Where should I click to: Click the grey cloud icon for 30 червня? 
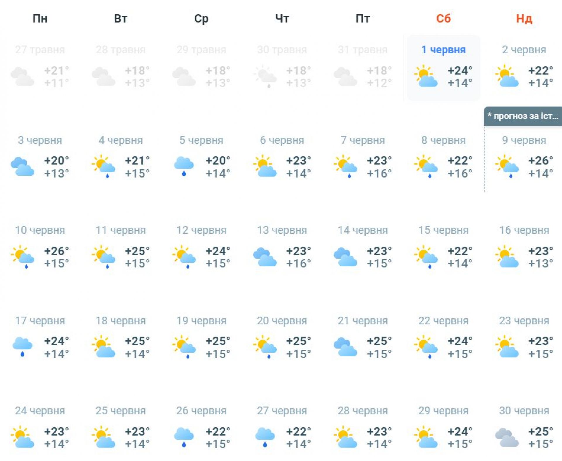pos(506,437)
